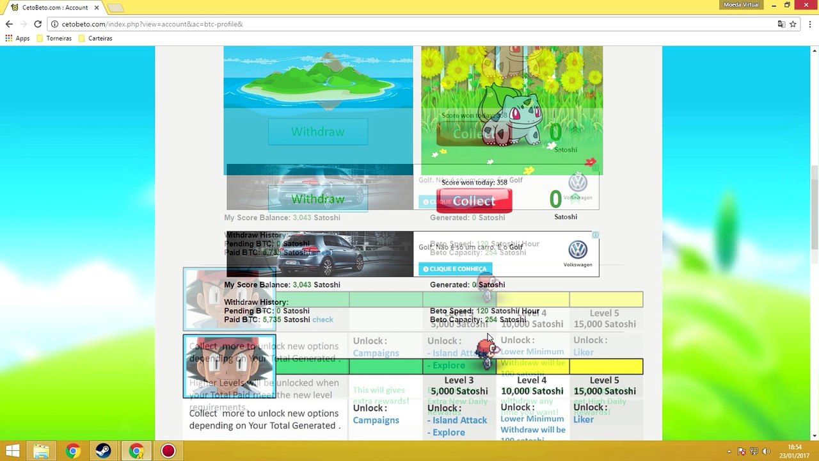Reload the CetoBeto page
Screen dimensions: 819x461
tap(38, 24)
